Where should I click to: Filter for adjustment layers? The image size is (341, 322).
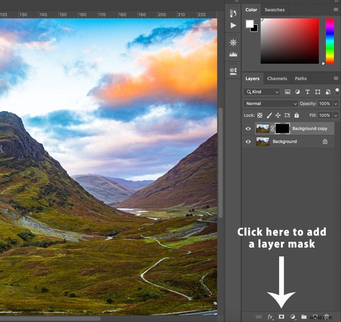point(297,92)
